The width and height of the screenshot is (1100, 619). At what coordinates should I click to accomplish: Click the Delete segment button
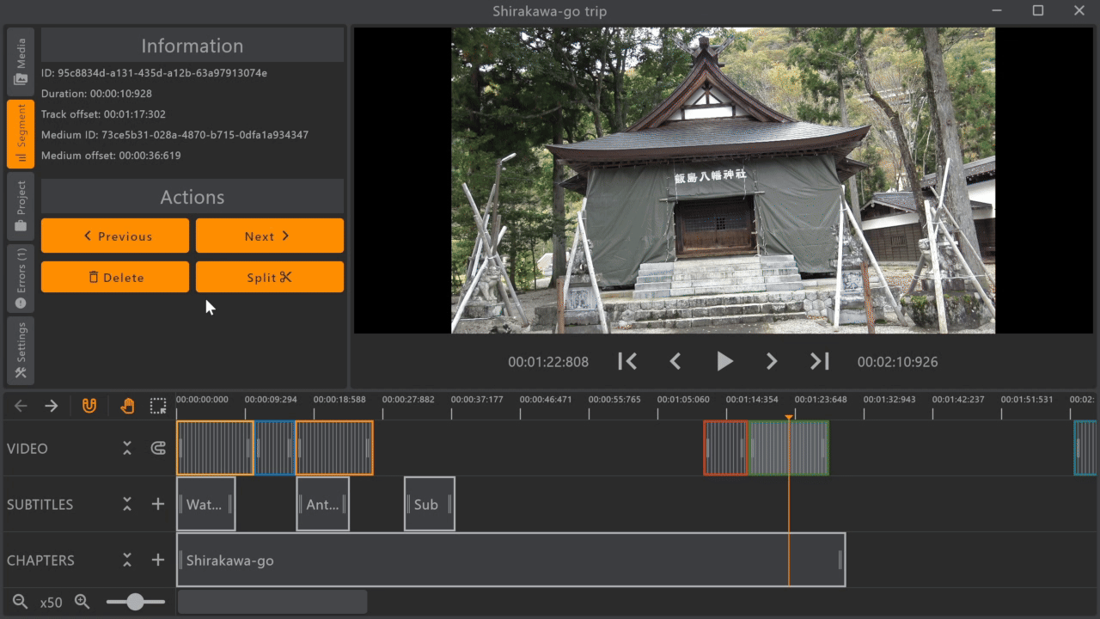115,278
